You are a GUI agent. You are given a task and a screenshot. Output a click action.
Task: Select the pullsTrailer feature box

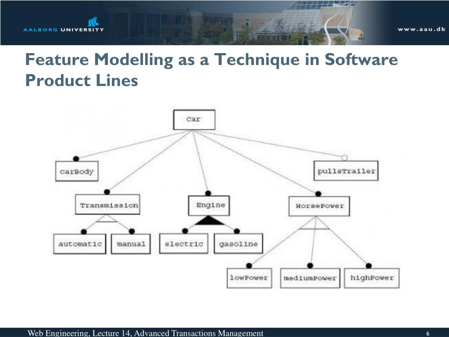click(x=346, y=171)
